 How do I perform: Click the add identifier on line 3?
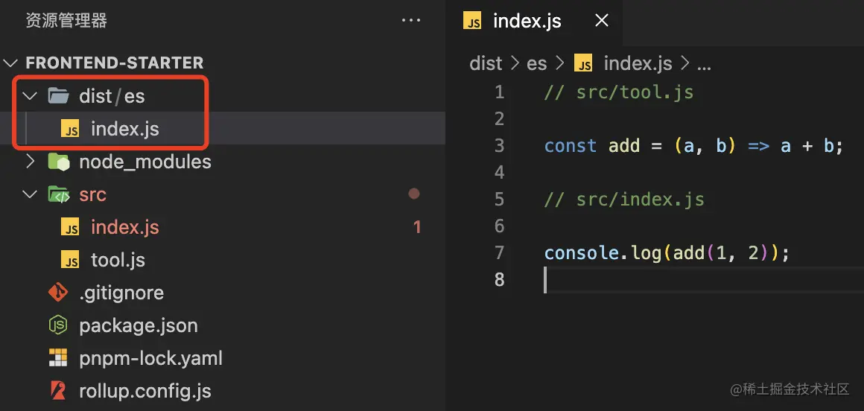[624, 146]
